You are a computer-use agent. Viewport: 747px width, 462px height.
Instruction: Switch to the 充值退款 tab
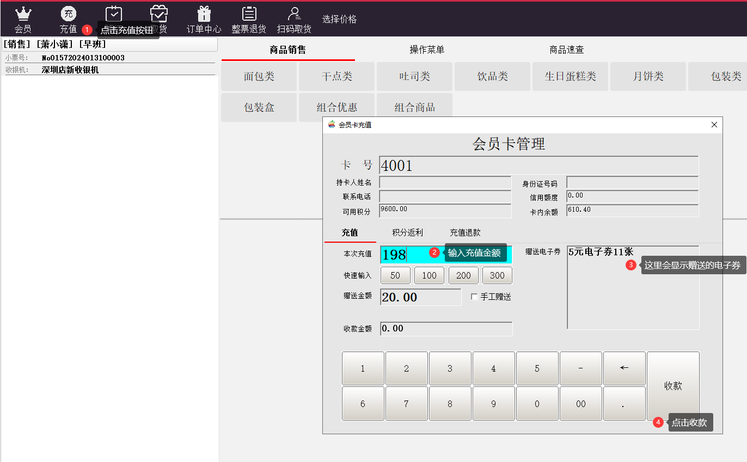(x=465, y=232)
